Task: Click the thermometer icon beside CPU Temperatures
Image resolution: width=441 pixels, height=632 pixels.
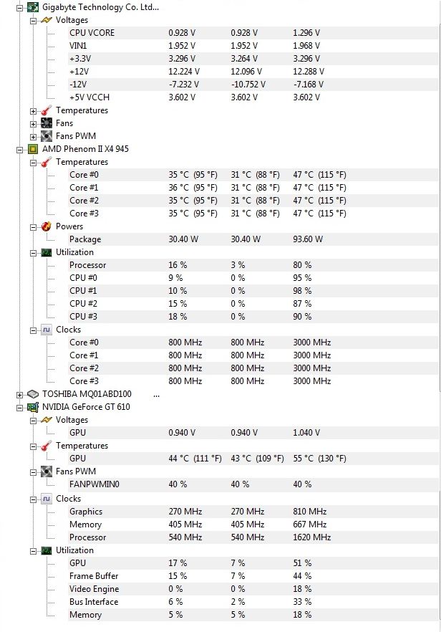Action: pos(47,162)
